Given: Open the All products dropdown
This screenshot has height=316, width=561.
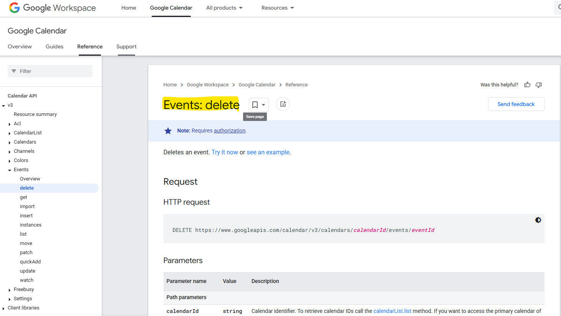Looking at the screenshot, I should [x=224, y=8].
